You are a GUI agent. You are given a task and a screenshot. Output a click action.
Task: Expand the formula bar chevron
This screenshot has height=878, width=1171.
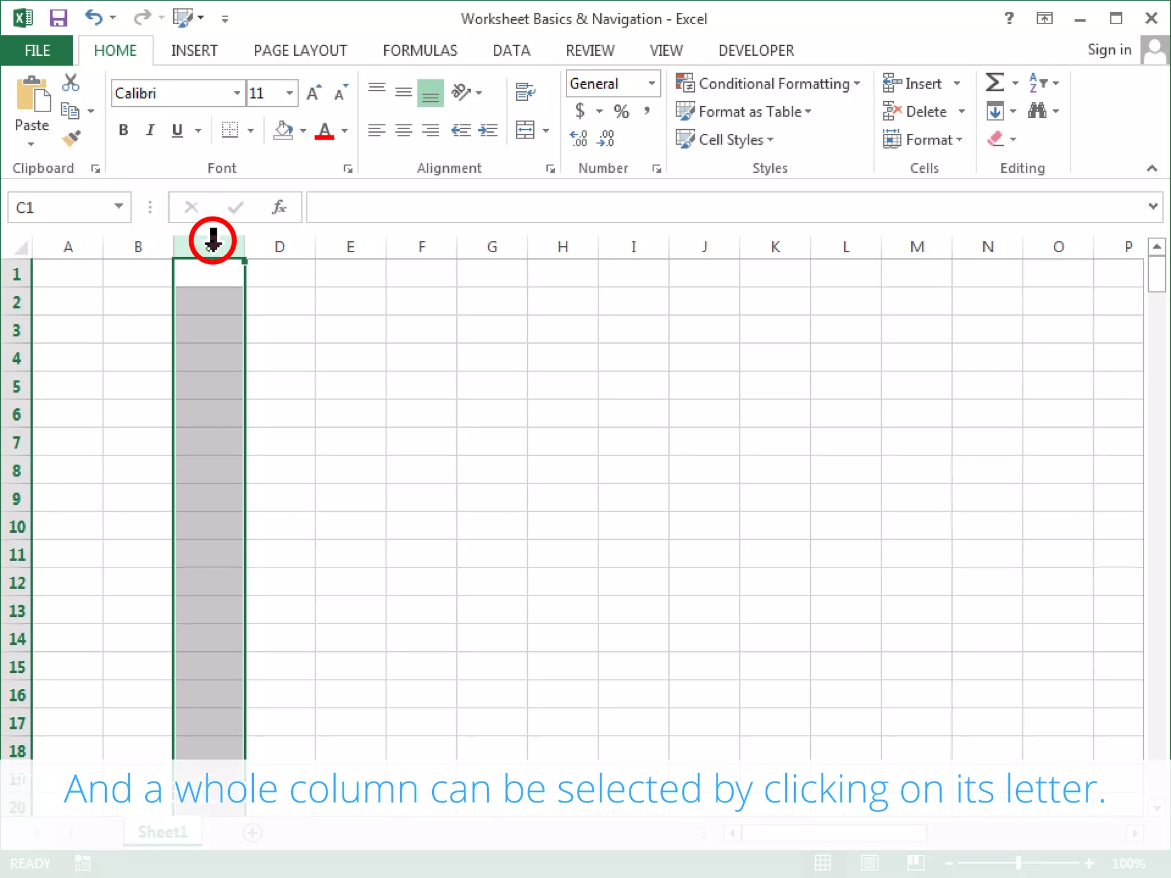pos(1153,206)
